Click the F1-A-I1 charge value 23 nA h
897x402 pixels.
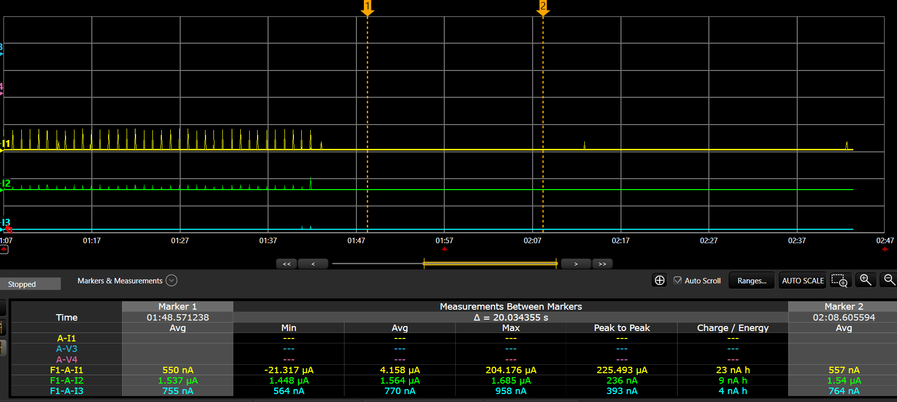(x=733, y=370)
